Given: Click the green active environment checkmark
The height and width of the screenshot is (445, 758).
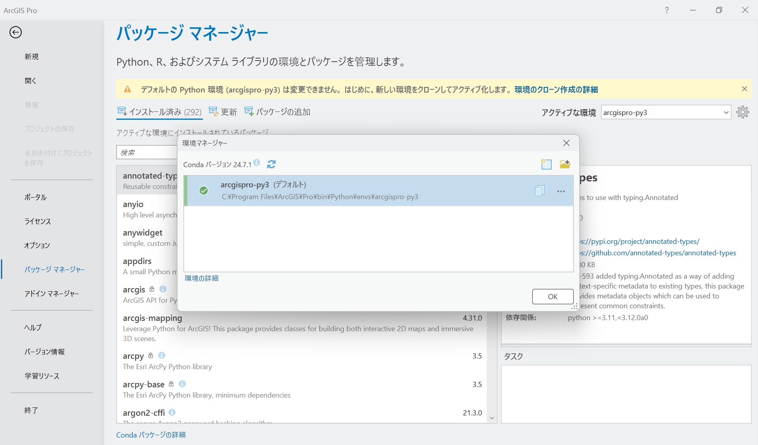Looking at the screenshot, I should coord(204,190).
